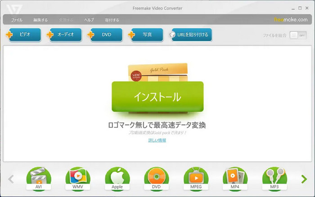Open the ファイル menu
Viewport: 315px width, 197px height.
[x=17, y=20]
